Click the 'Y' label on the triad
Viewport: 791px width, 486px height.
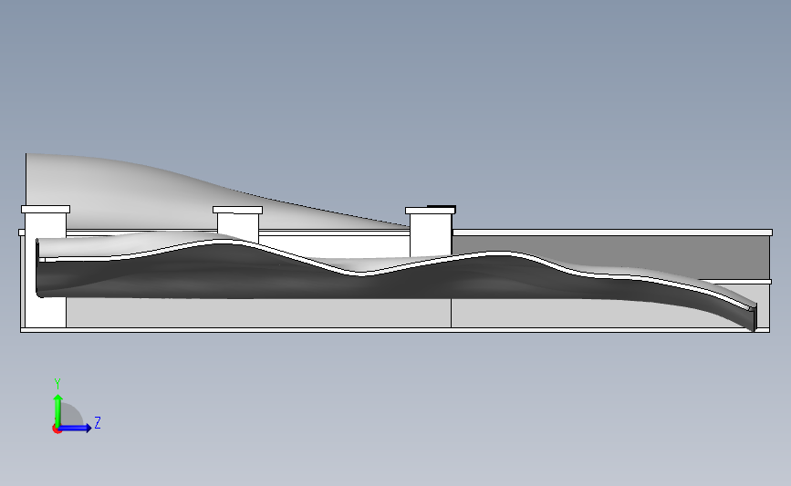click(57, 384)
